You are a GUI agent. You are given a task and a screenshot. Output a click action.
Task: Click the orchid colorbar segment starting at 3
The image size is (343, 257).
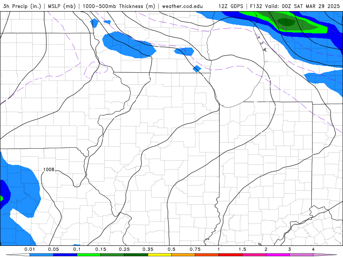(301, 255)
